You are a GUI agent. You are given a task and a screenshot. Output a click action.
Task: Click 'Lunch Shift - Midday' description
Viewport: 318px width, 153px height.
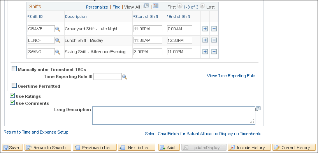[84, 40]
